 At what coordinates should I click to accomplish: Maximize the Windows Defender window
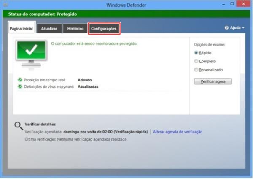click(232, 4)
